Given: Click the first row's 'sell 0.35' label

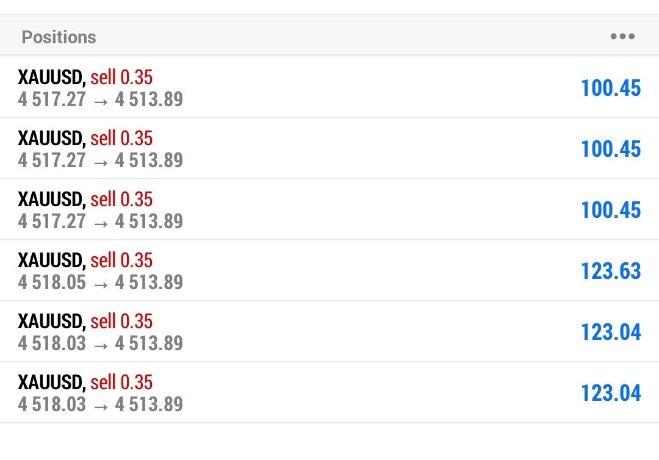Looking at the screenshot, I should [121, 77].
